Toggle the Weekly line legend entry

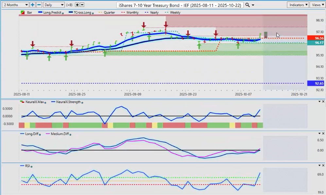pos(173,12)
